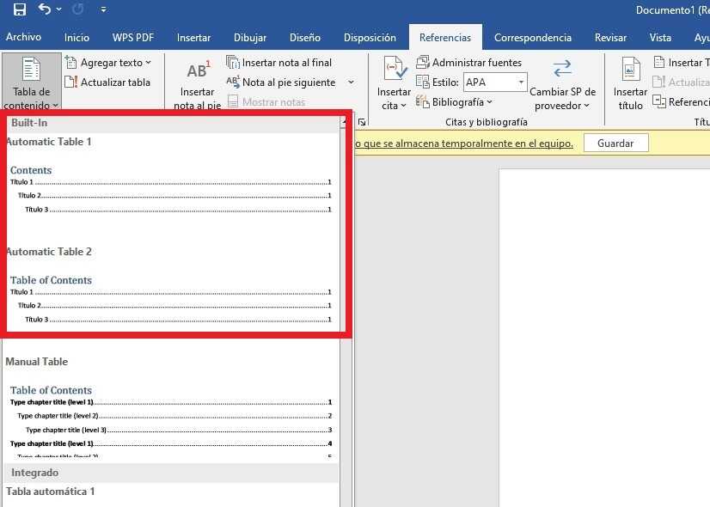Image resolution: width=710 pixels, height=507 pixels.
Task: Expand the Bibliografía dropdown
Action: [x=455, y=102]
